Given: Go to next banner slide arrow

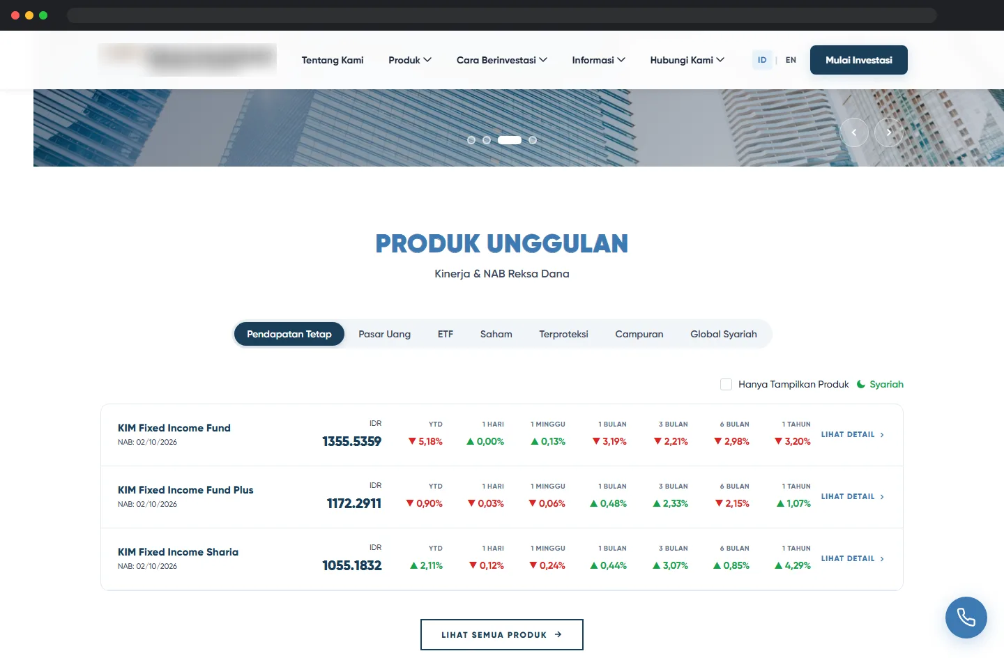Looking at the screenshot, I should (889, 132).
